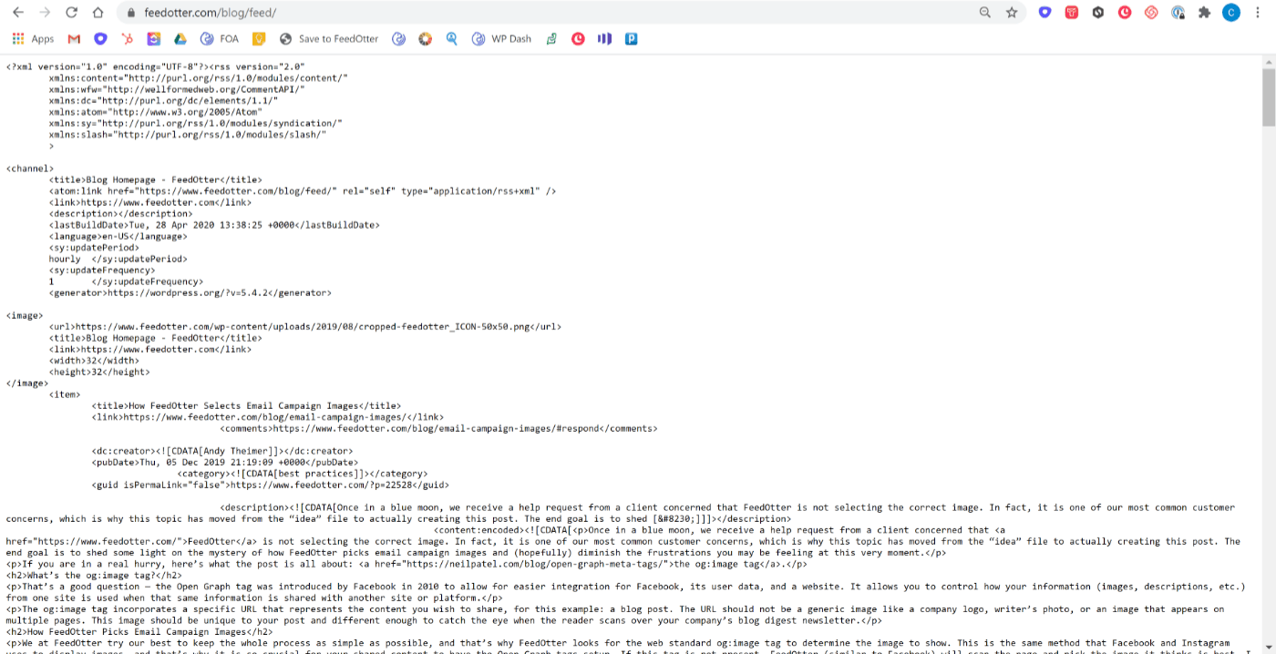Viewport: 1276px width, 654px height.
Task: Open the blue shield bookmark in bookmarks bar
Action: [100, 39]
